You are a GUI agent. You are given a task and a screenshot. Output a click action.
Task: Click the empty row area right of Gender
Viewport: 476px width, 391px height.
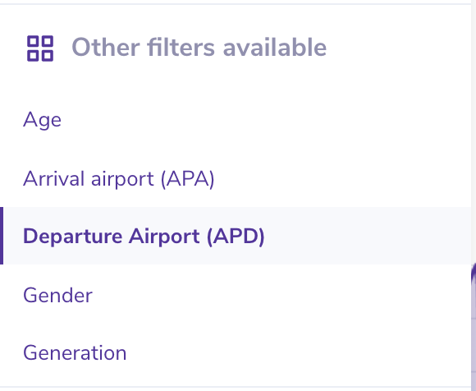coord(281,295)
